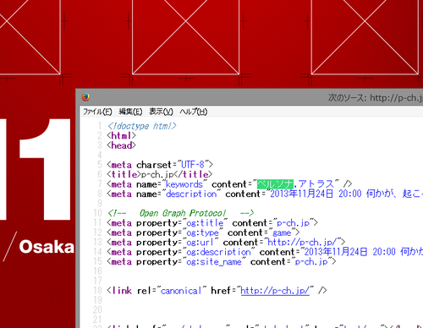Click the og:title property value
Viewport: 423px width, 328px height.
[x=205, y=223]
